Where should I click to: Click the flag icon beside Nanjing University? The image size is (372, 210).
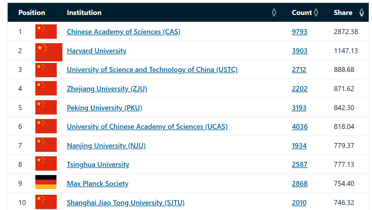(46, 145)
